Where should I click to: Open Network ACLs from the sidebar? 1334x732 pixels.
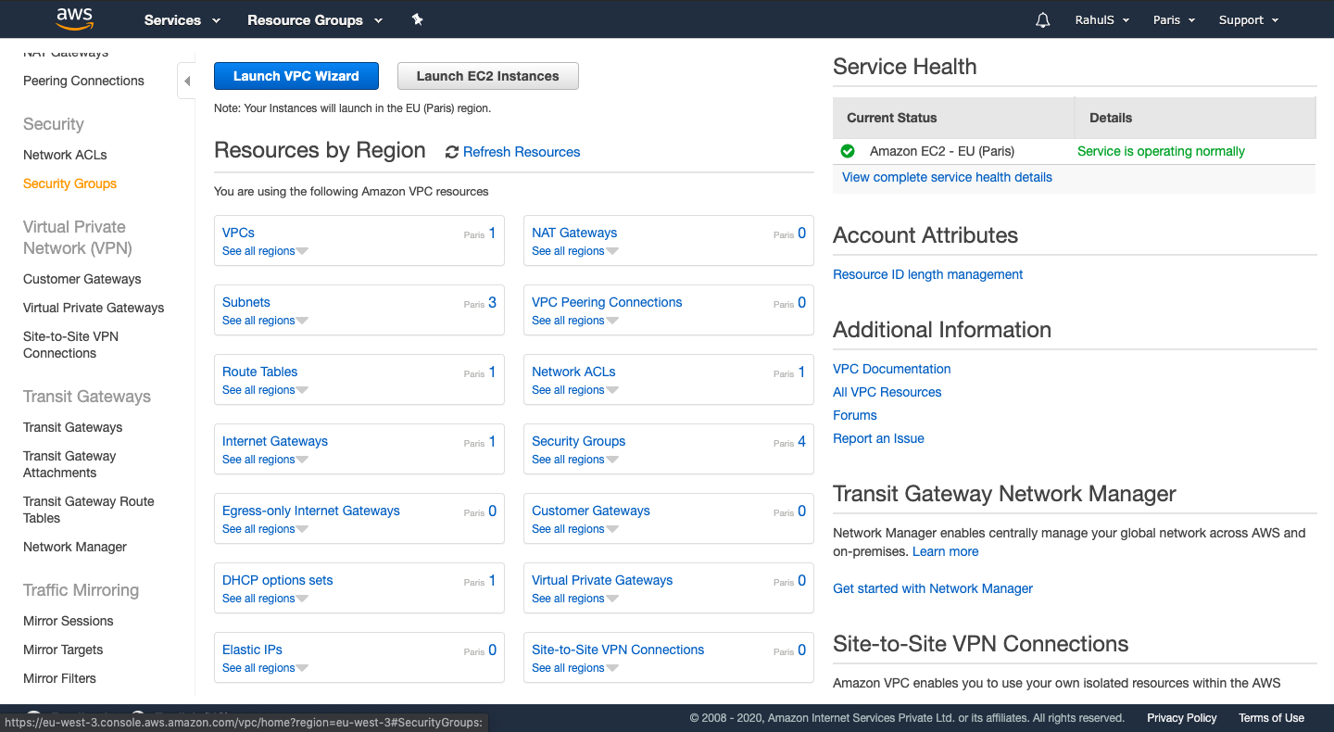tap(65, 155)
